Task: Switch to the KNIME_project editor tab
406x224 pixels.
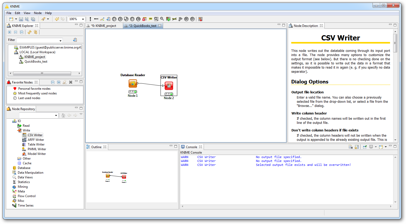Action: point(104,26)
